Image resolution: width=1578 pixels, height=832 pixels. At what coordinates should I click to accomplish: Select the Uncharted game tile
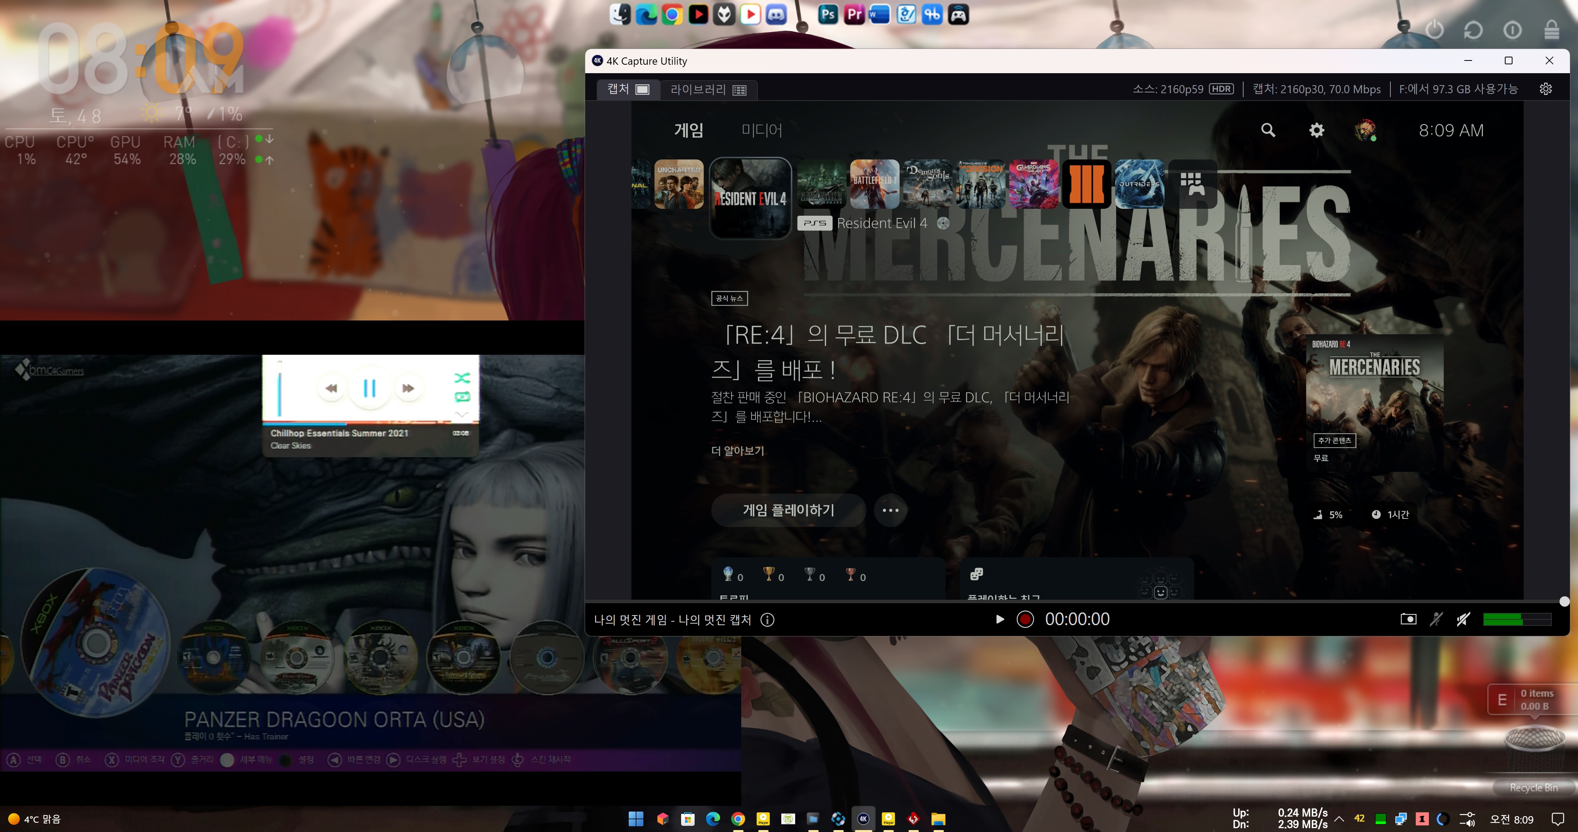[679, 185]
